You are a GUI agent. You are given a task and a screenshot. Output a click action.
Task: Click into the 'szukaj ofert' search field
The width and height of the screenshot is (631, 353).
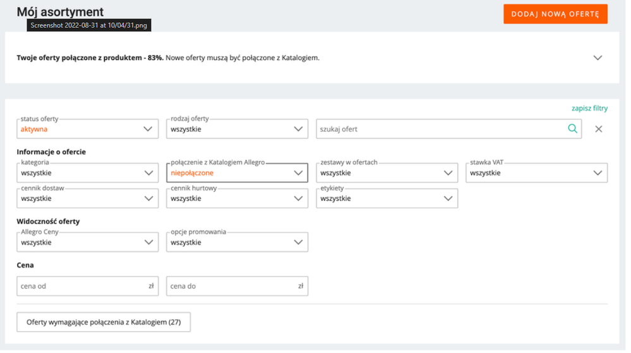coord(441,129)
